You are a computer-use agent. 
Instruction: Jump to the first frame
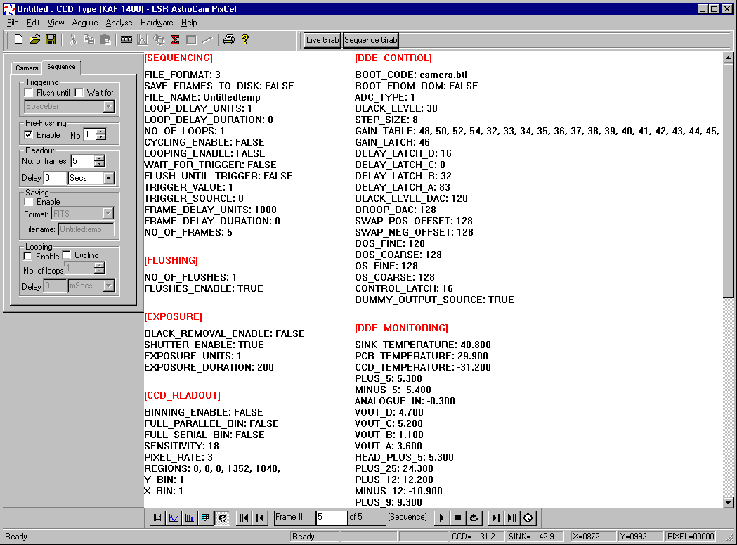(x=244, y=518)
